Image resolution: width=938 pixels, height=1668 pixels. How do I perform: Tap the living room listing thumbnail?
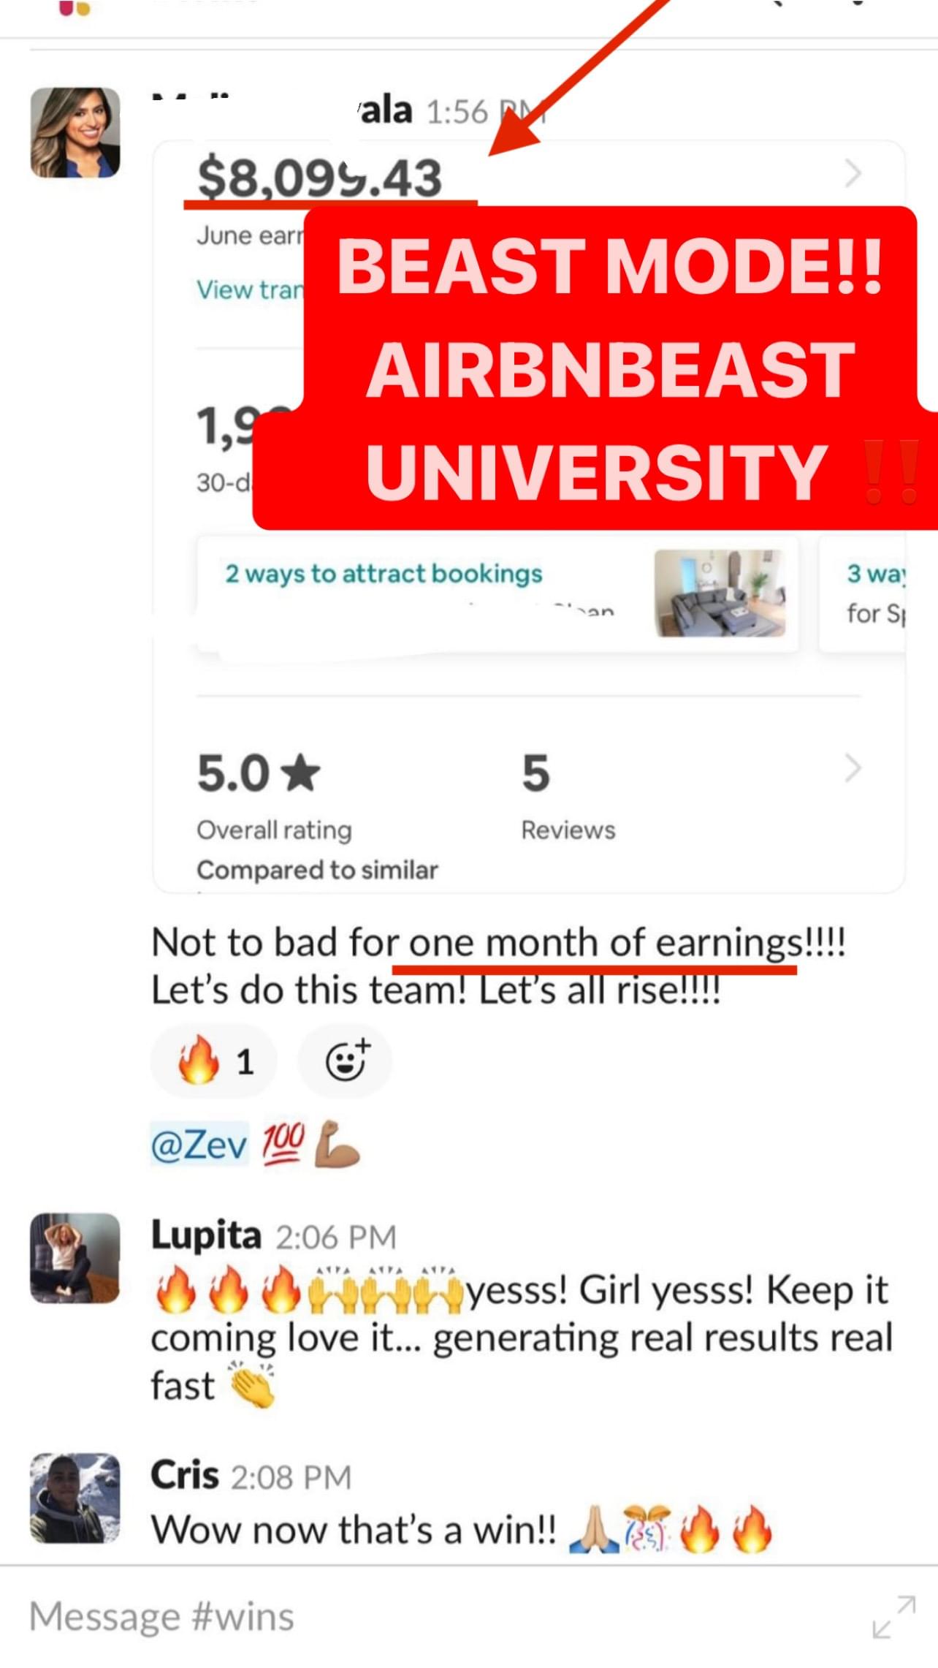point(720,593)
